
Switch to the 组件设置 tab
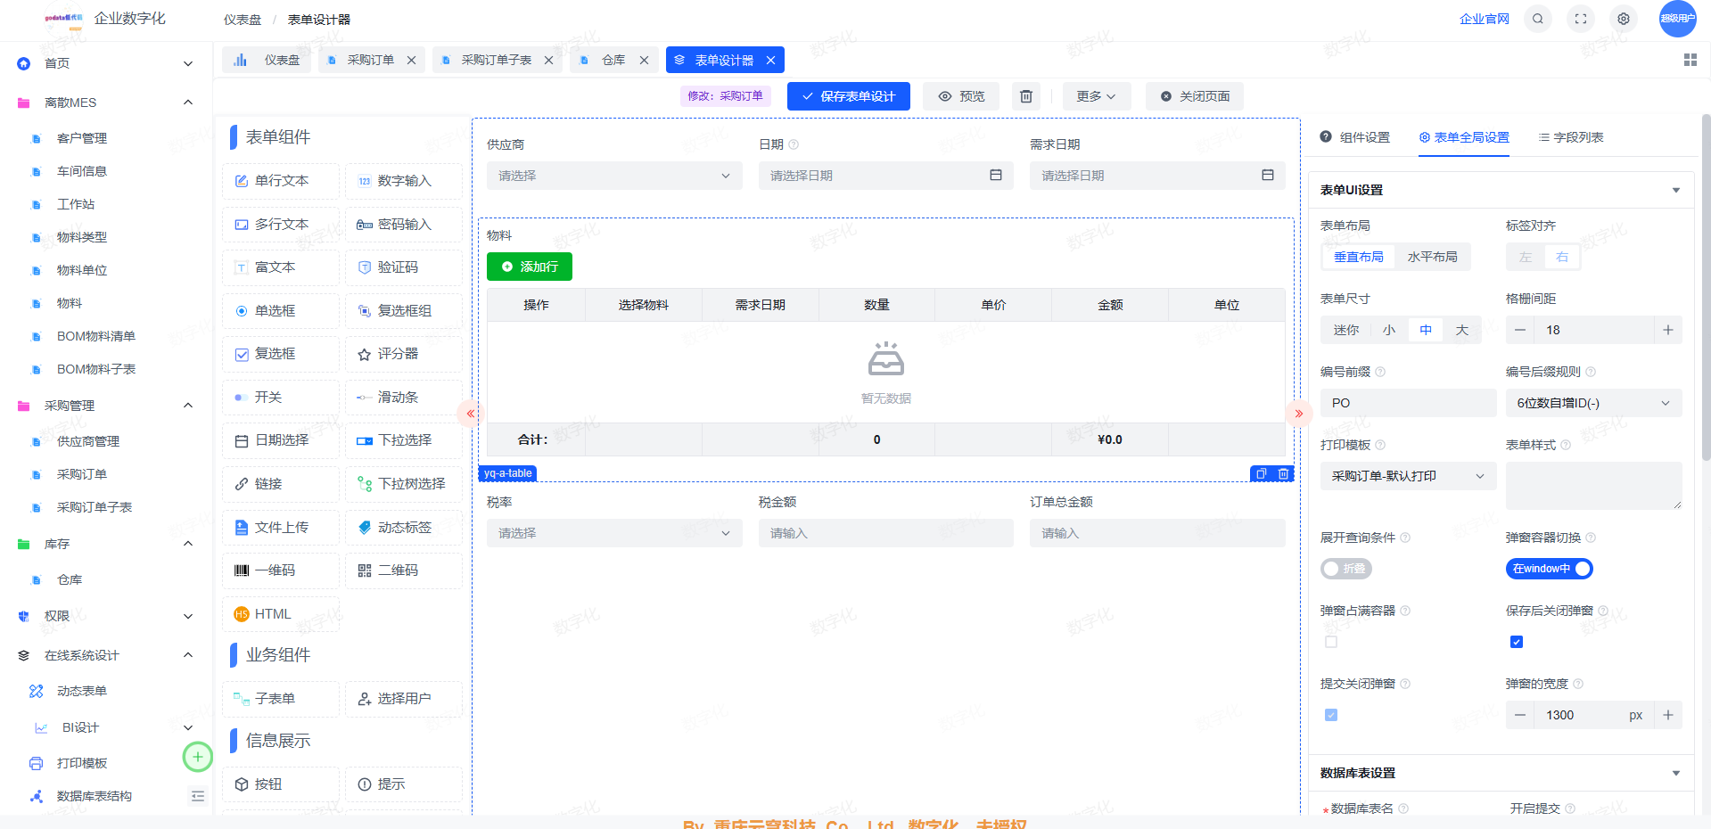(1355, 137)
